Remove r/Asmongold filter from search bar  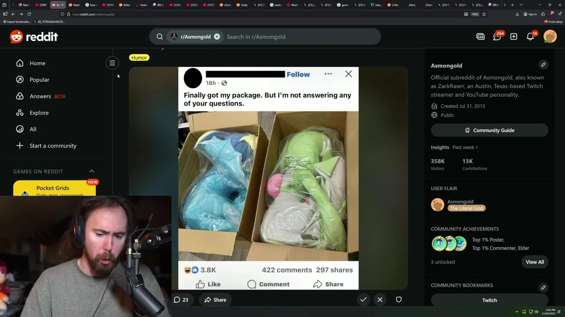217,37
